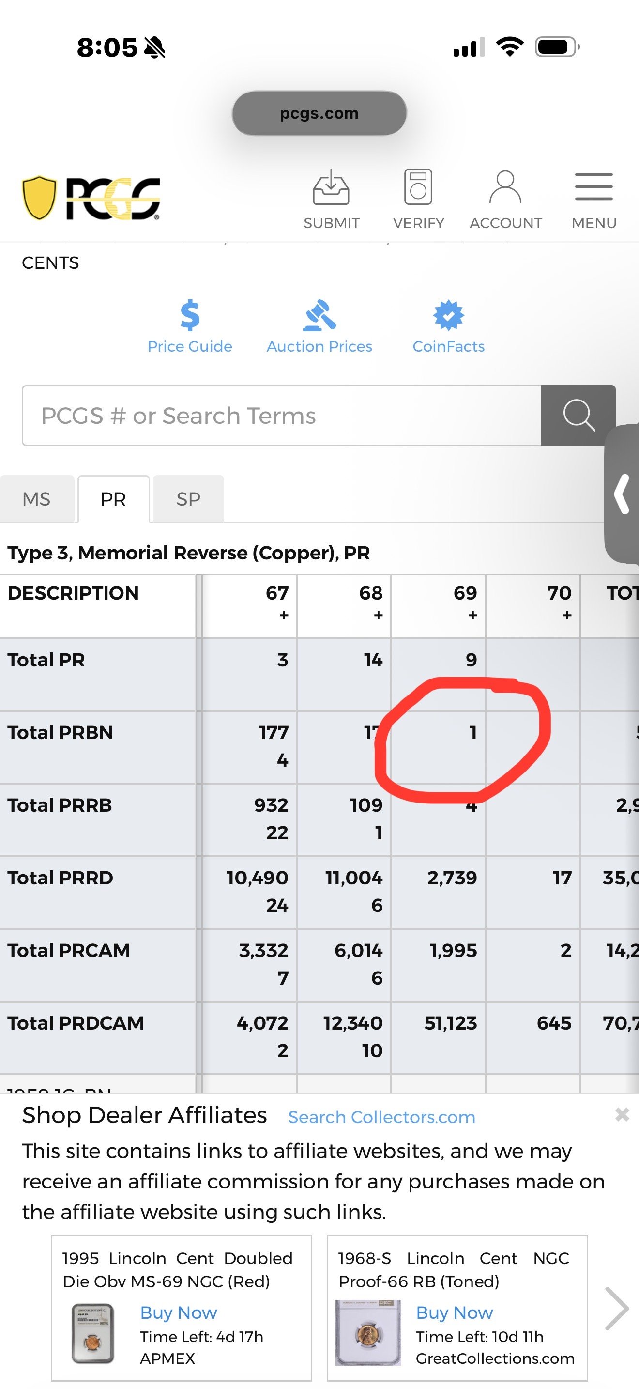The height and width of the screenshot is (1389, 639).
Task: Open the 1968-S Lincoln Cent slab thumbnail
Action: [x=368, y=1332]
